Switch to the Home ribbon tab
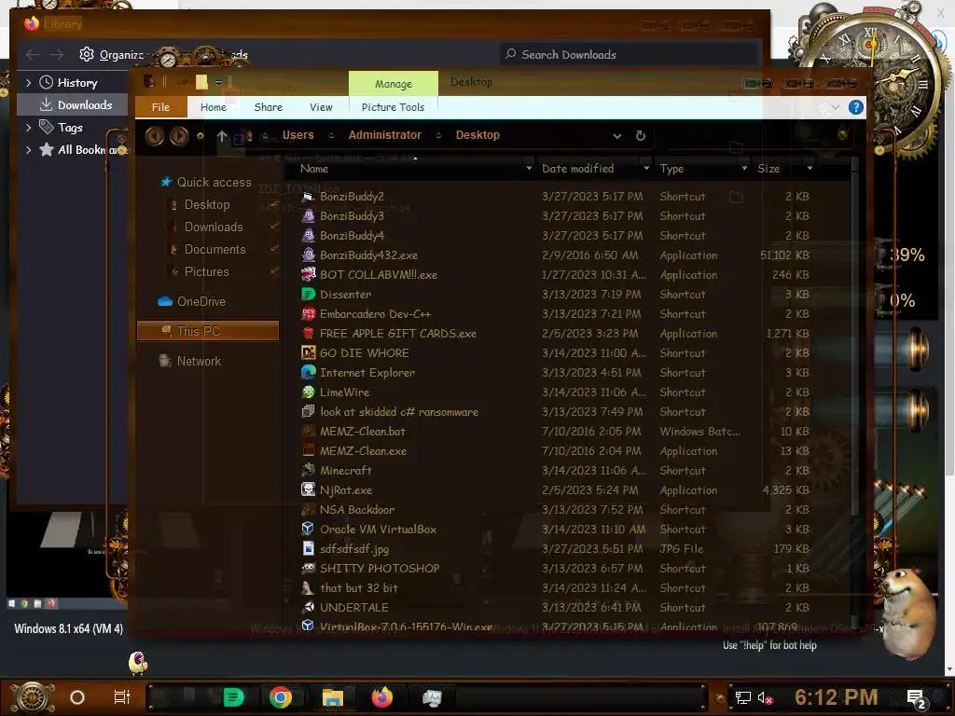 214,107
